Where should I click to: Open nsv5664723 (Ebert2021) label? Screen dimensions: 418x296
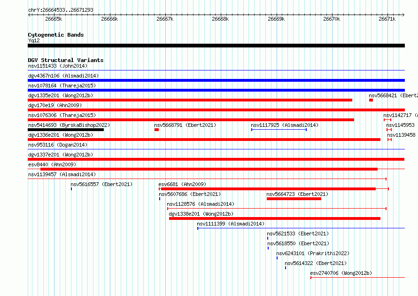pos(297,194)
